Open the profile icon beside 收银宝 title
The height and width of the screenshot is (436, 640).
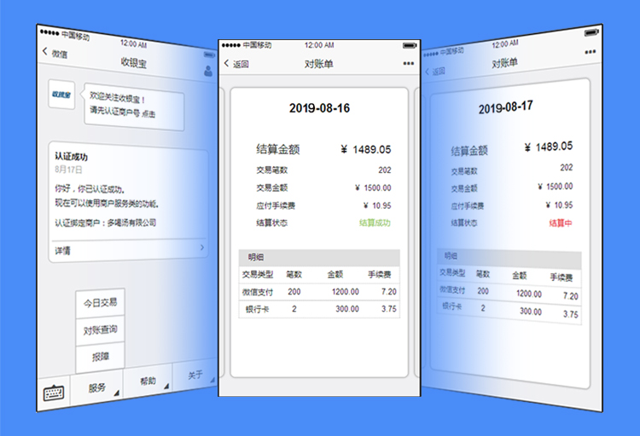[x=207, y=71]
